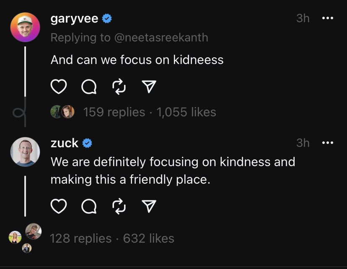This screenshot has height=269, width=347.
Task: Reply to zuck's post
Action: tap(89, 206)
